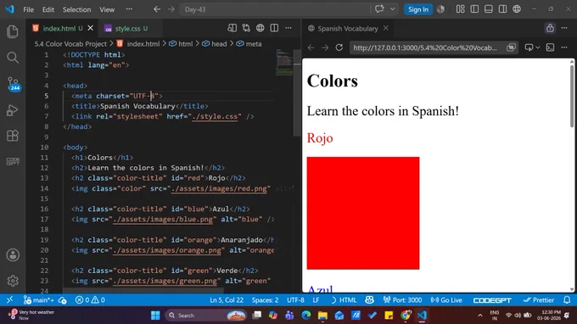Click Prettier in status bar
577x324 pixels.
(x=538, y=300)
